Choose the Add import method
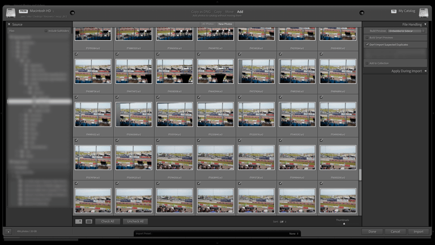Screen dimensions: 435x245 point(240,12)
